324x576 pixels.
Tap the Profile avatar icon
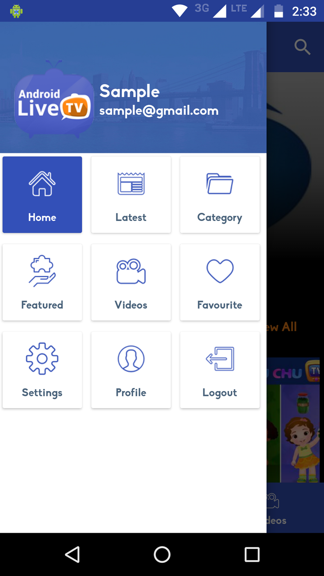click(131, 359)
